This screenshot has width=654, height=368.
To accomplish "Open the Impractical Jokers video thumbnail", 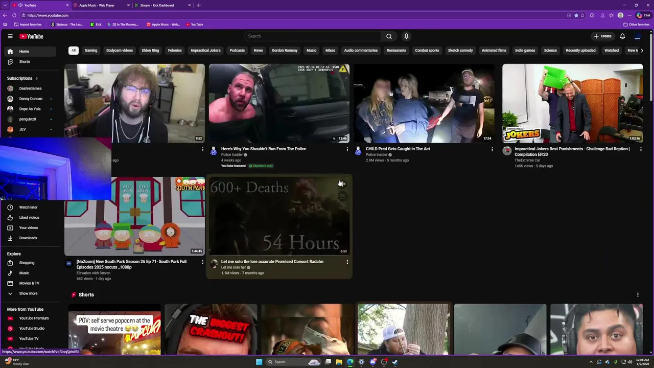I will pos(572,103).
